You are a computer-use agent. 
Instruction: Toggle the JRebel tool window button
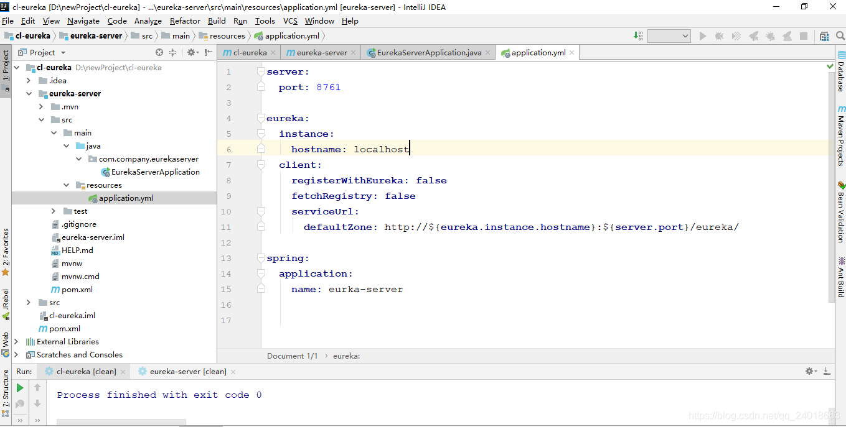coord(6,304)
